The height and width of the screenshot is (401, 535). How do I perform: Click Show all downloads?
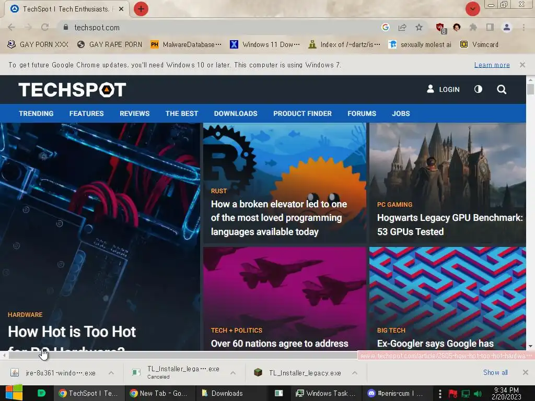(495, 372)
